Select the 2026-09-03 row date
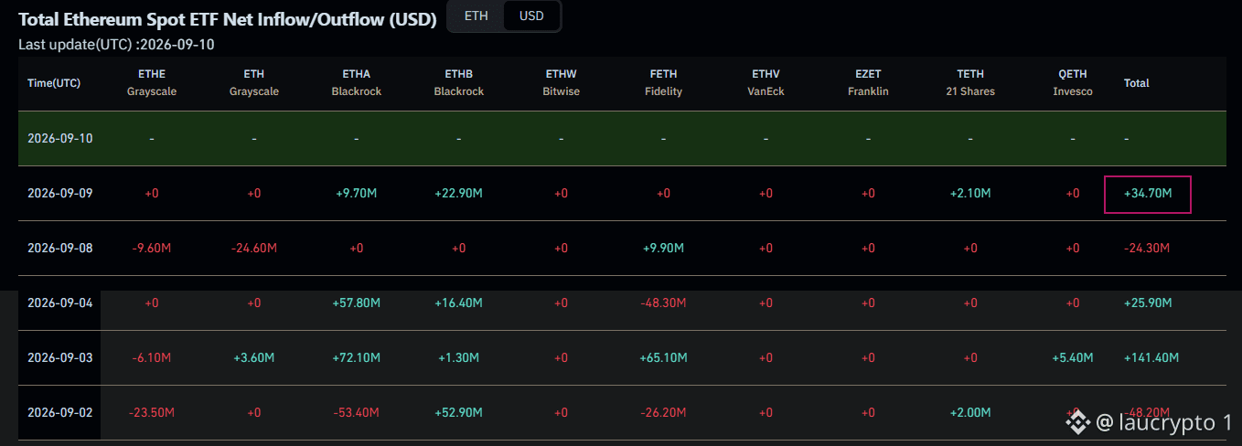The height and width of the screenshot is (446, 1242). tap(60, 357)
